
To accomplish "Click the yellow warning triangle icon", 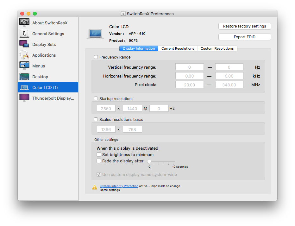I will (x=95, y=187).
